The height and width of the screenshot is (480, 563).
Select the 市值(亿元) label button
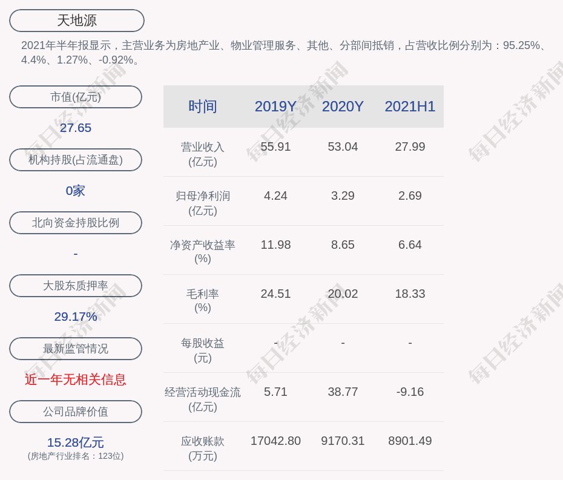tap(76, 97)
